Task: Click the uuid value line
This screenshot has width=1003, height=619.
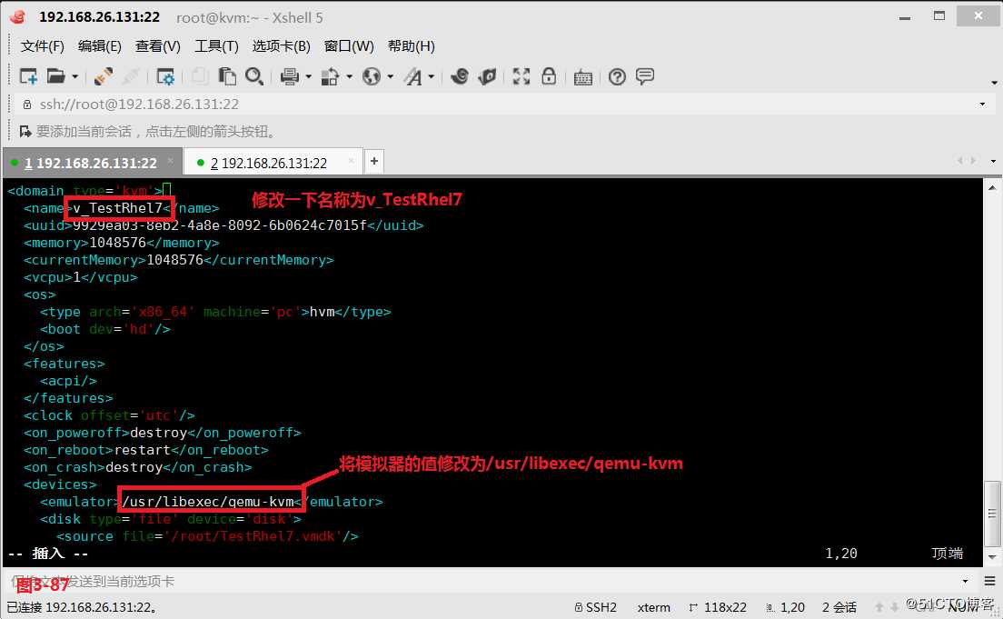Action: [x=223, y=225]
